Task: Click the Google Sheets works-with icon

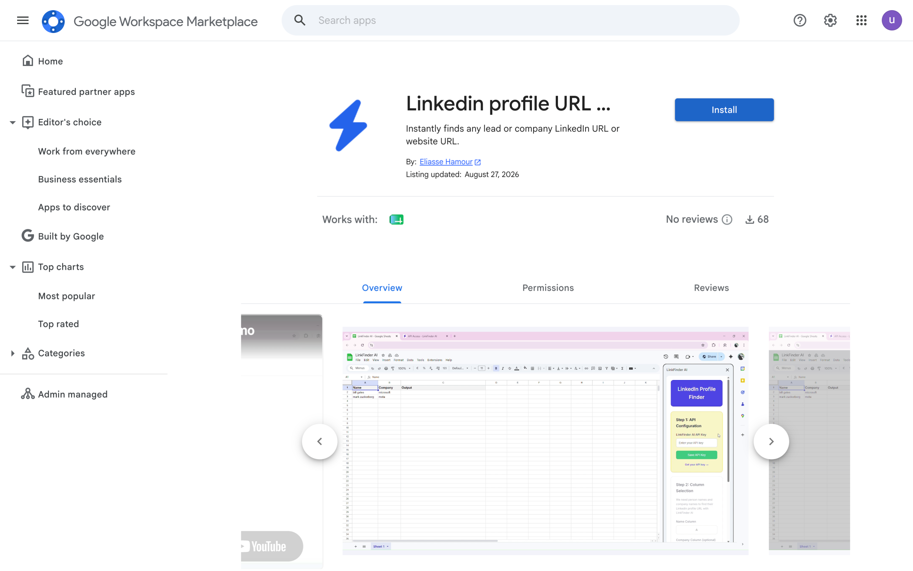Action: pyautogui.click(x=396, y=219)
